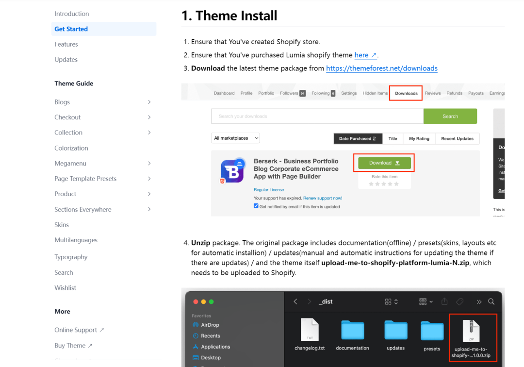Click the Search your downloads field
The image size is (524, 367).
[317, 117]
